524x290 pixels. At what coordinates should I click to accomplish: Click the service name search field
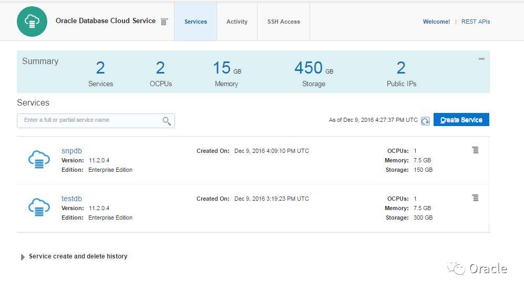[x=96, y=121]
